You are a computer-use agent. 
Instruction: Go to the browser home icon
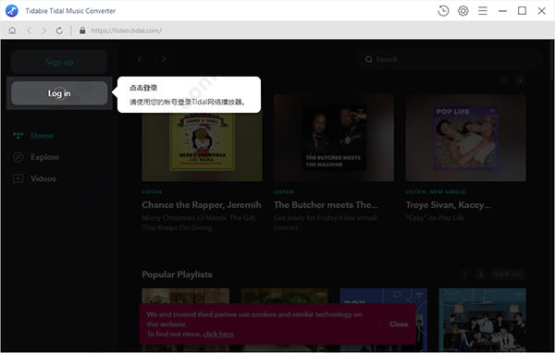click(12, 30)
